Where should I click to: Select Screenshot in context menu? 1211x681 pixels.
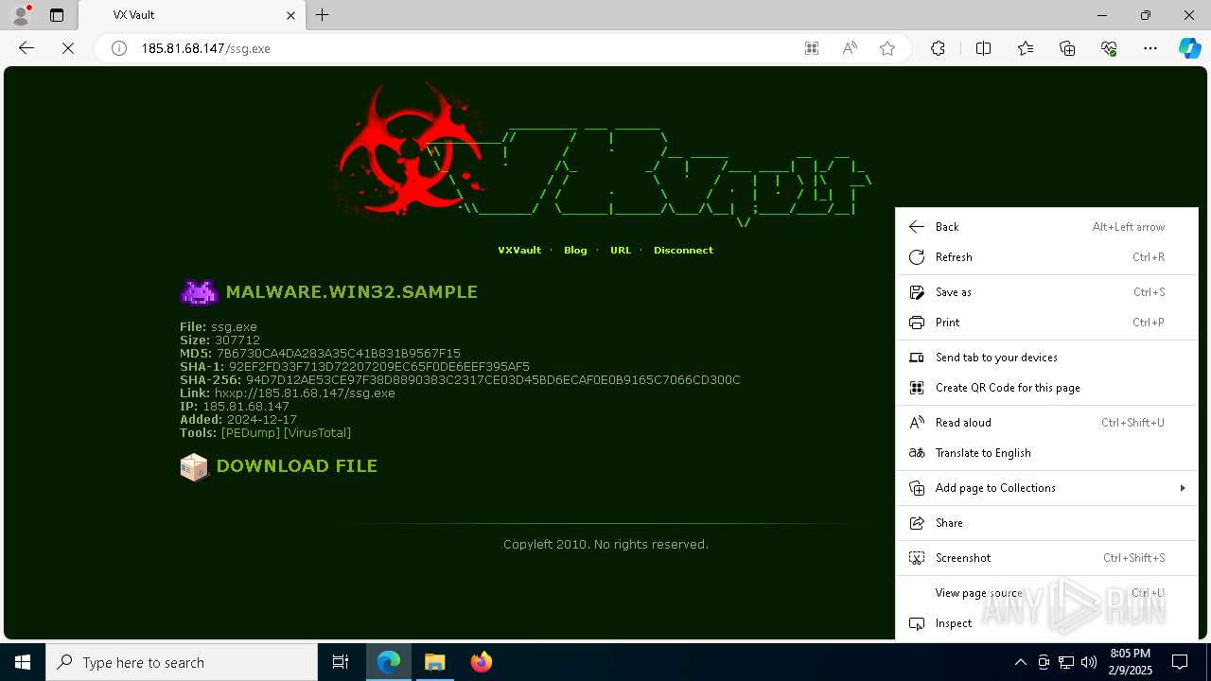(x=1046, y=558)
